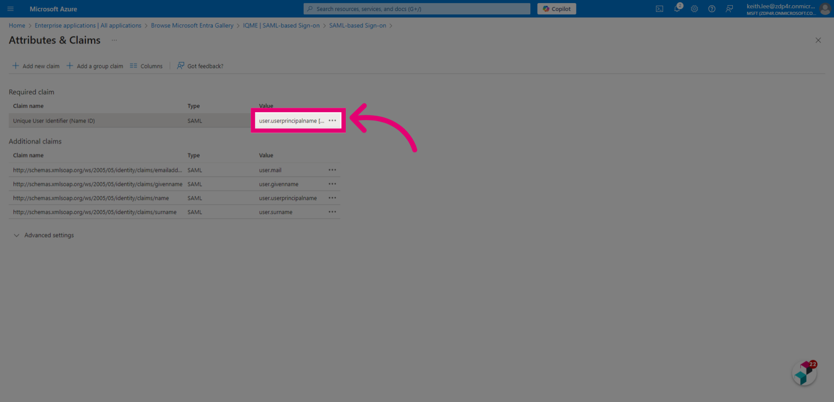Open ellipsis menu for Unique User Identifier row
The width and height of the screenshot is (834, 402).
click(x=332, y=120)
